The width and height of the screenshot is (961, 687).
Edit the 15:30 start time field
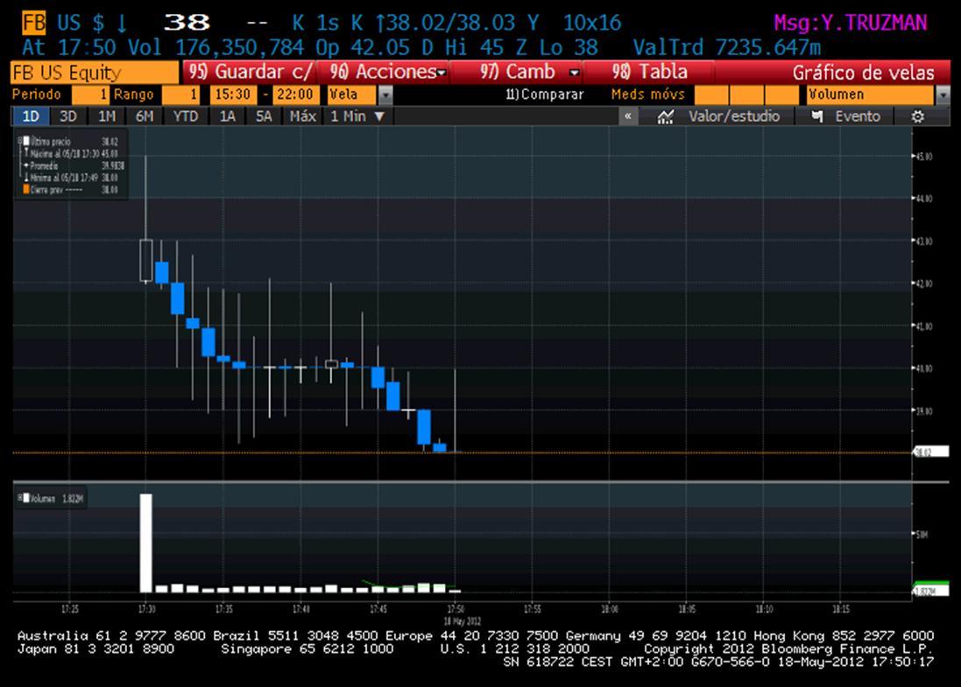click(233, 95)
